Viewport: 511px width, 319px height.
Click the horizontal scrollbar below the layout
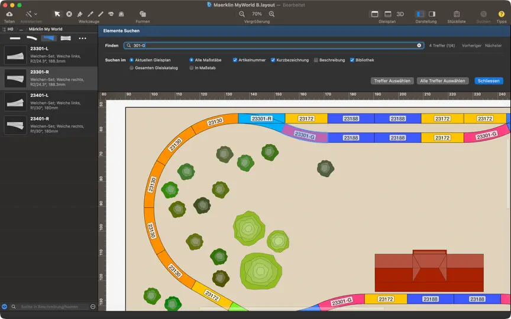(292, 308)
